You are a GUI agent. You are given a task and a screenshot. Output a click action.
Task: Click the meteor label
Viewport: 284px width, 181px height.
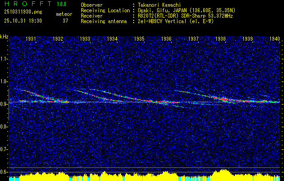coord(64,14)
